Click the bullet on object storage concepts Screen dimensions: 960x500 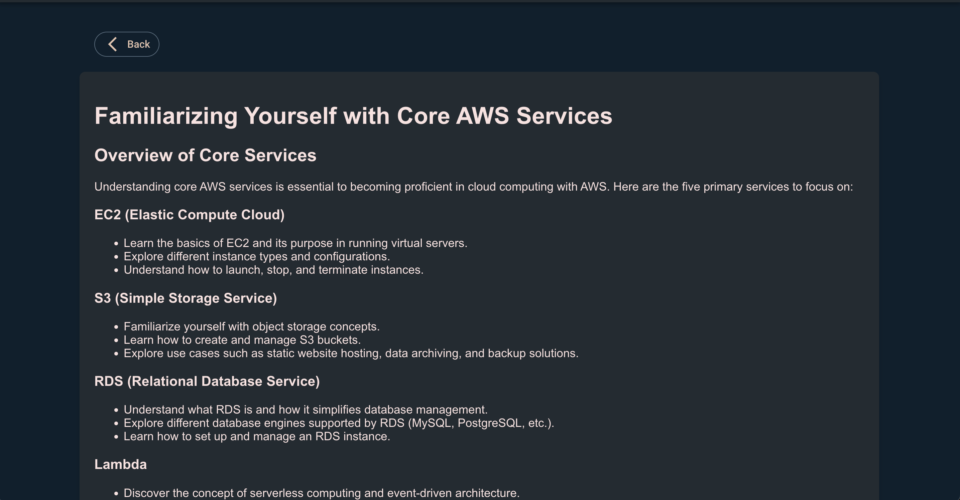coord(251,326)
